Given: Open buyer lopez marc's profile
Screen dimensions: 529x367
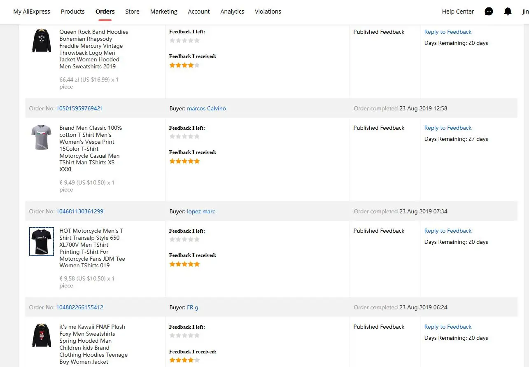Looking at the screenshot, I should [x=201, y=211].
